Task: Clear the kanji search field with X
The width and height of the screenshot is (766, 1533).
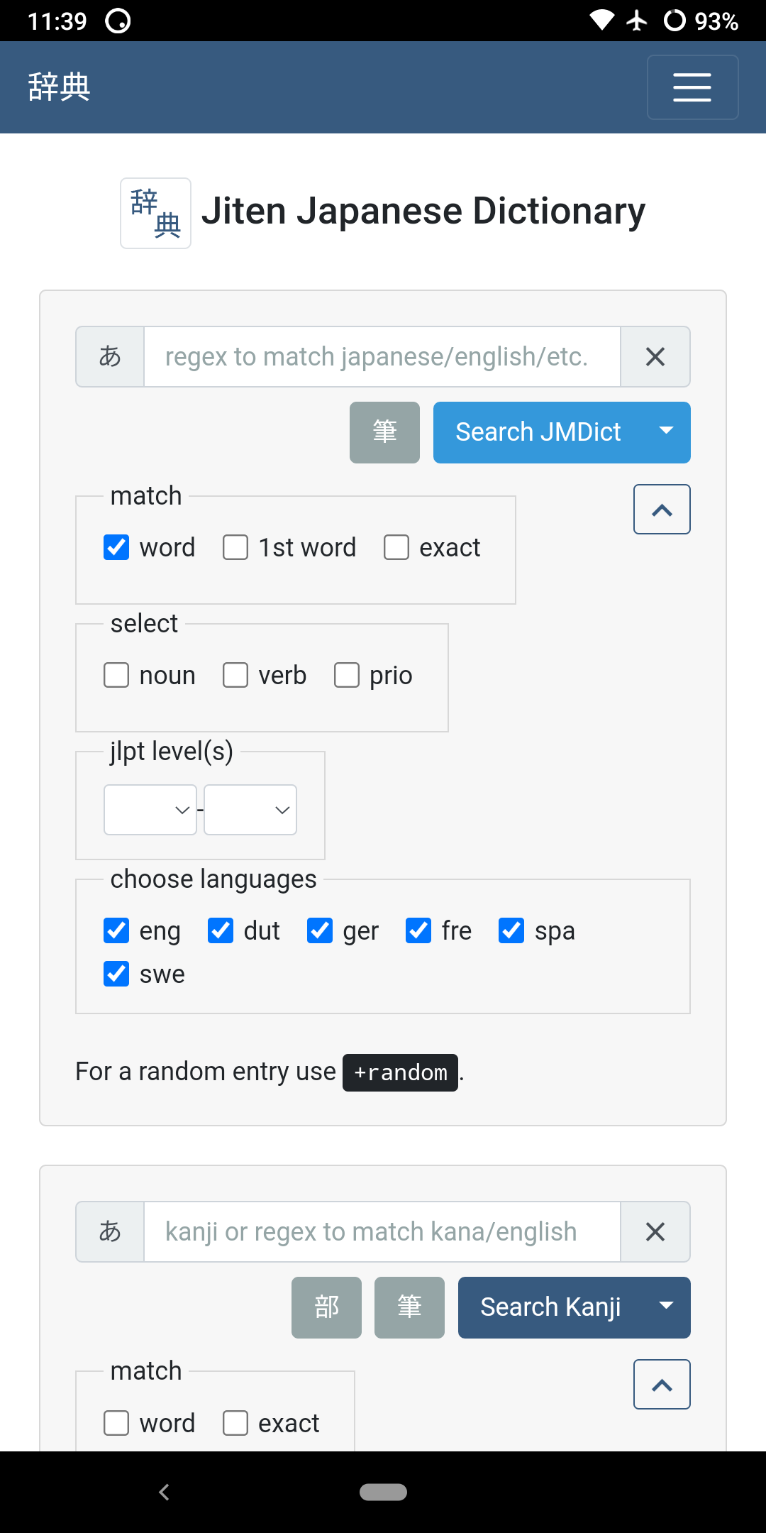Action: 655,1231
